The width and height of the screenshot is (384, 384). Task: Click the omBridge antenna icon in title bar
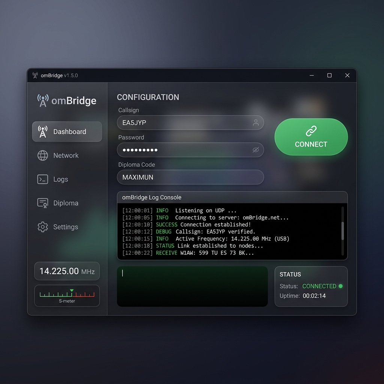(35, 75)
